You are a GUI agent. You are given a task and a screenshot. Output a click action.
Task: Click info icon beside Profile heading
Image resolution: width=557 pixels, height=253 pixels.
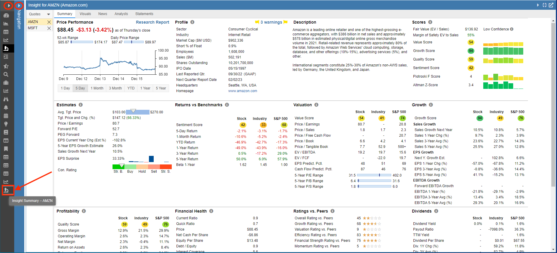pos(192,22)
